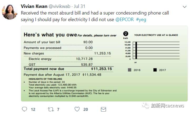Click the likes count number 20
Viewport: 190px width, 114px height.
pyautogui.click(x=86, y=109)
